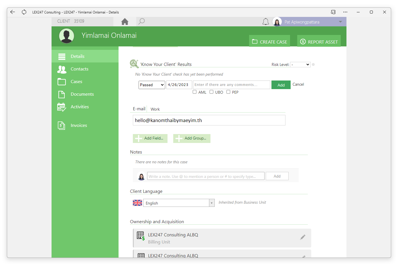Open the English language dropdown

point(179,203)
